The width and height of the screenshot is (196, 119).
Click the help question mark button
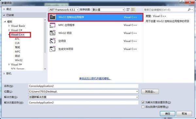click(x=182, y=2)
